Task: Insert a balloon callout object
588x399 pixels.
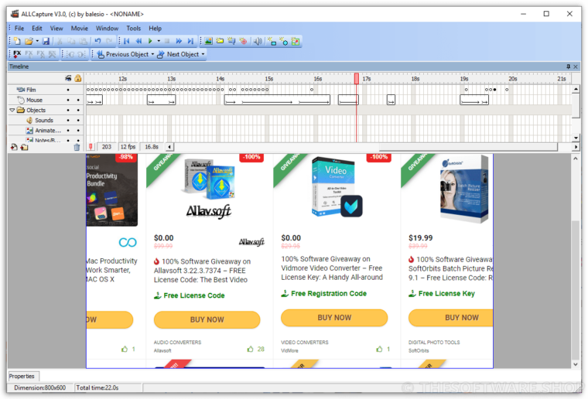Action: (231, 41)
